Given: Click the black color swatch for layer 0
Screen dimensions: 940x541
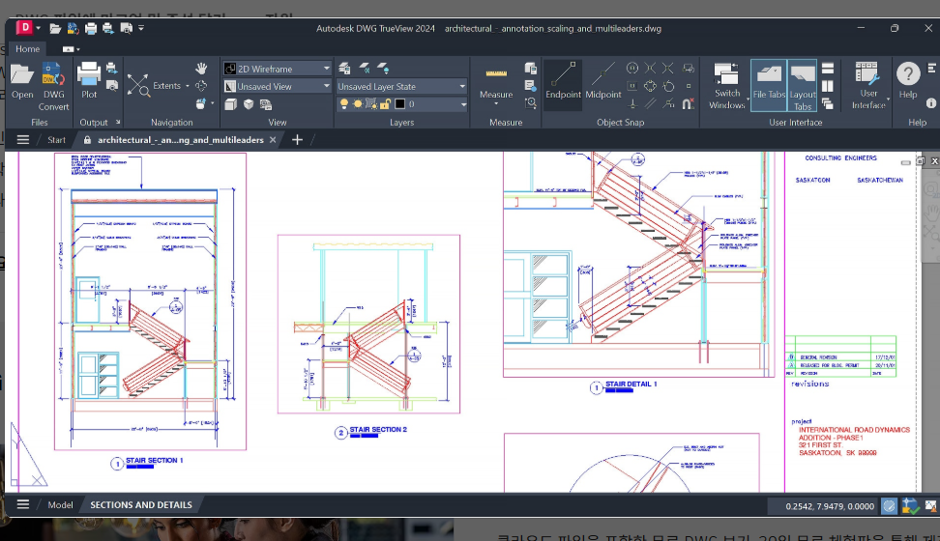Looking at the screenshot, I should click(399, 104).
